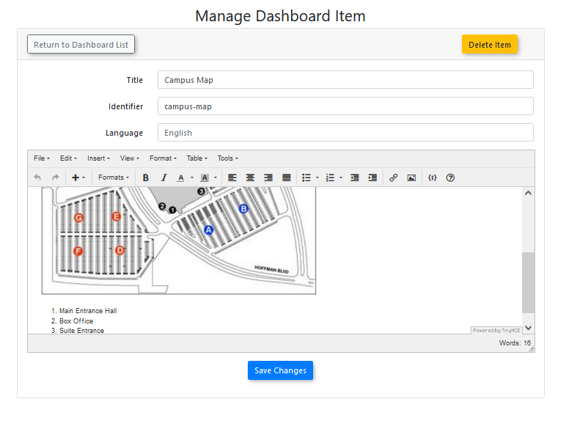Open the curly braces code tool
Screen dimensions: 566x421
click(432, 177)
